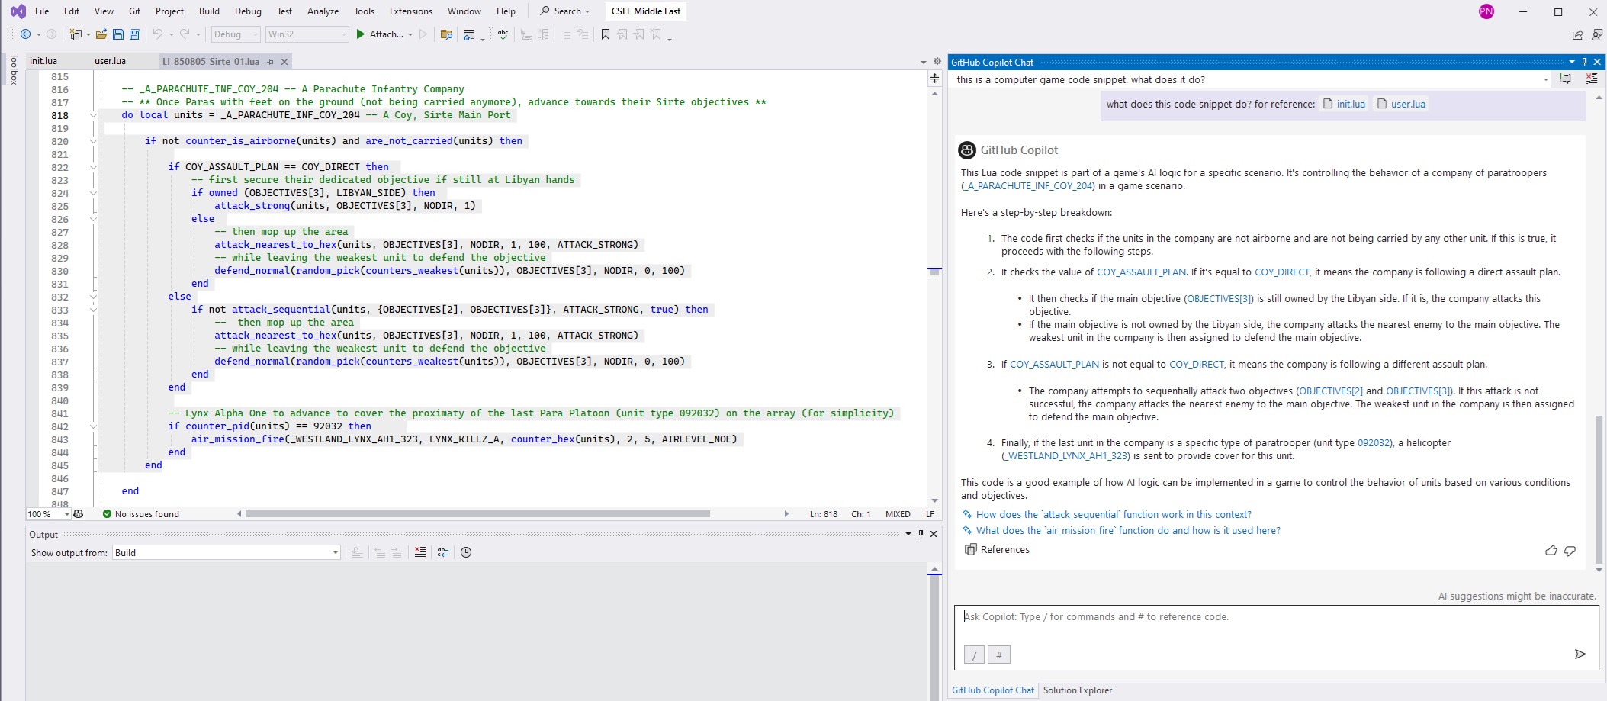Click the bookmark icon in toolbar
This screenshot has height=701, width=1607.
pos(606,34)
